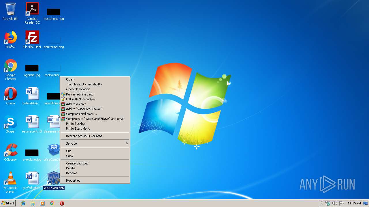The height and width of the screenshot is (207, 369).
Task: Choose Properties in context menu
Action: (x=95, y=181)
